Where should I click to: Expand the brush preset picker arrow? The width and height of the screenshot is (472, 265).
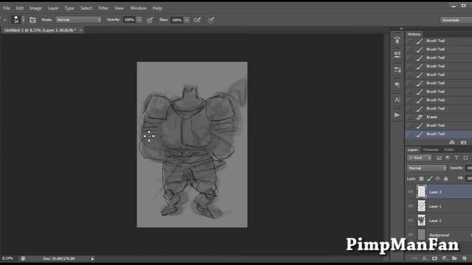(x=23, y=20)
